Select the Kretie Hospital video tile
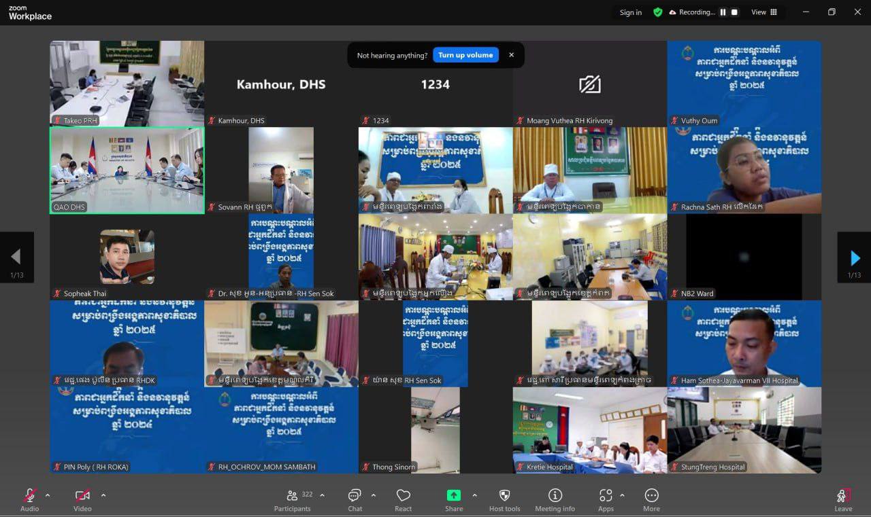This screenshot has width=871, height=517. coord(590,430)
